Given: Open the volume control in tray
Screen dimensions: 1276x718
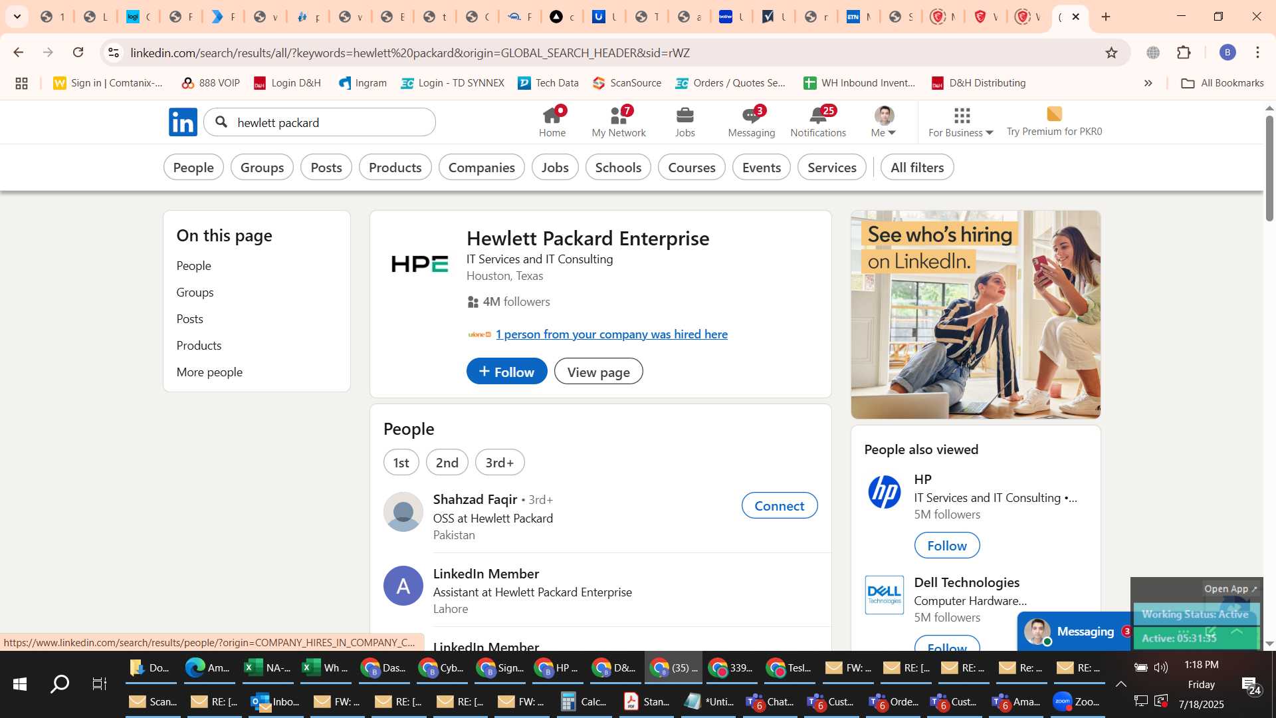Looking at the screenshot, I should 1161,667.
